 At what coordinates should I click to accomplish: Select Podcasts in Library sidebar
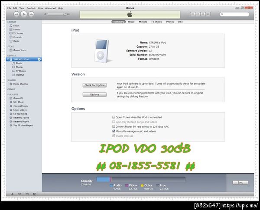[18, 37]
